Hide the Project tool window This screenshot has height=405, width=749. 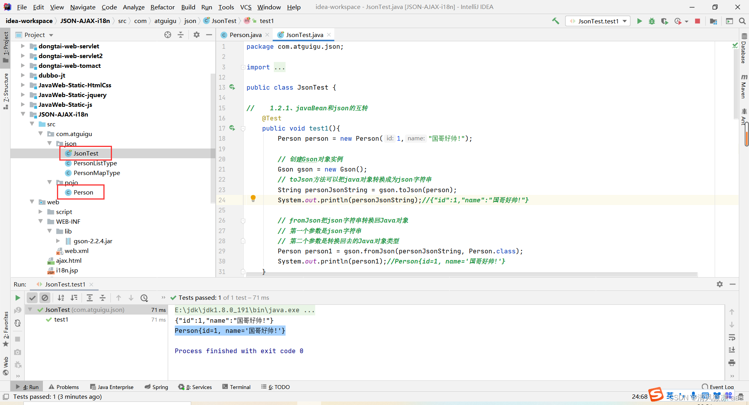[209, 35]
